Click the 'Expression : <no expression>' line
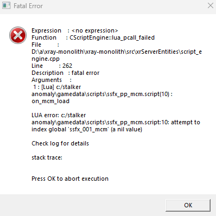The height and width of the screenshot is (216, 216). (75, 30)
